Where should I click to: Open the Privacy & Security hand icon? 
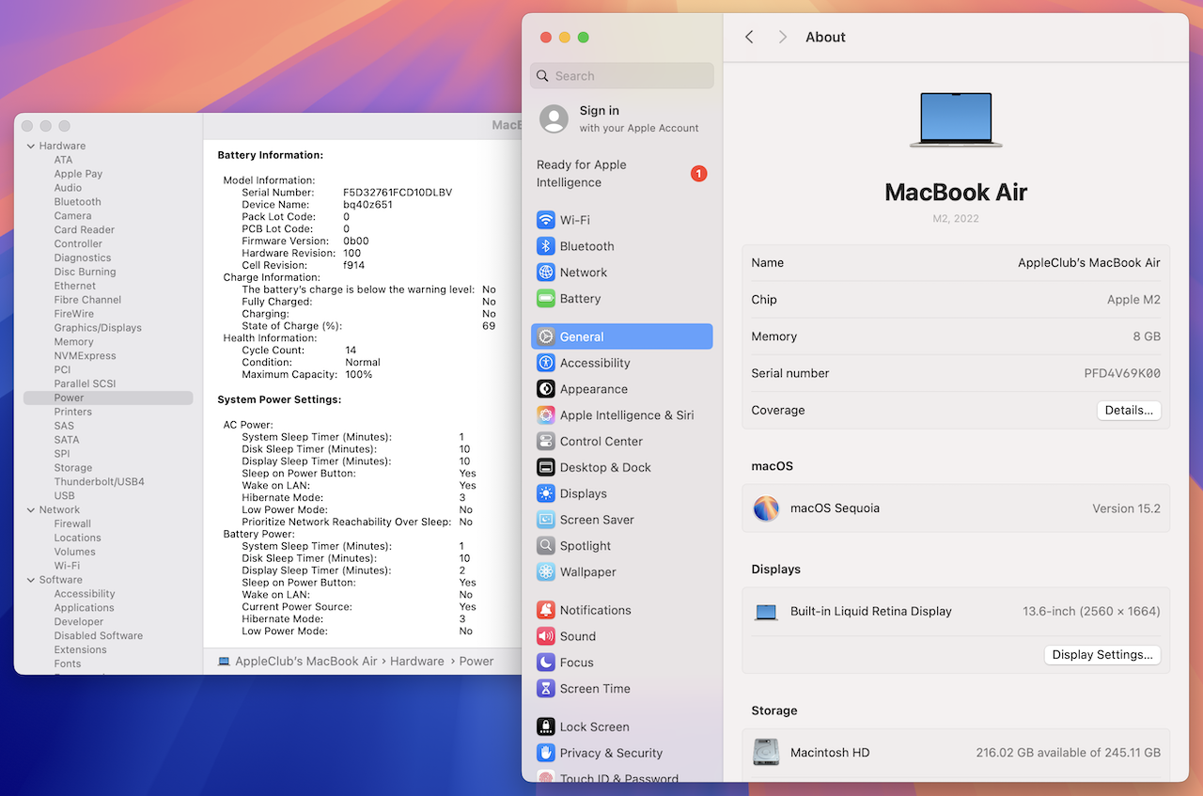tap(546, 753)
